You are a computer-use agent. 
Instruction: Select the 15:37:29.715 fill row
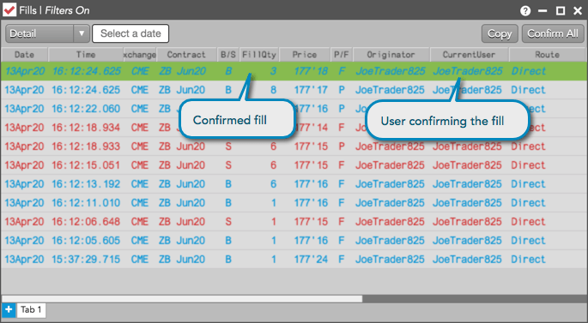point(294,259)
